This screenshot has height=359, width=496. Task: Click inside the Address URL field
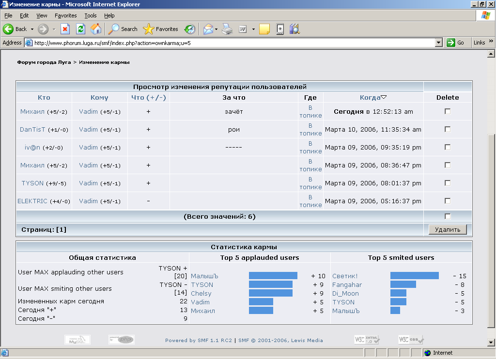(232, 43)
